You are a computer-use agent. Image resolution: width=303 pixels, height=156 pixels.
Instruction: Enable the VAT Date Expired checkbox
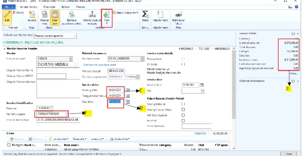(183, 115)
